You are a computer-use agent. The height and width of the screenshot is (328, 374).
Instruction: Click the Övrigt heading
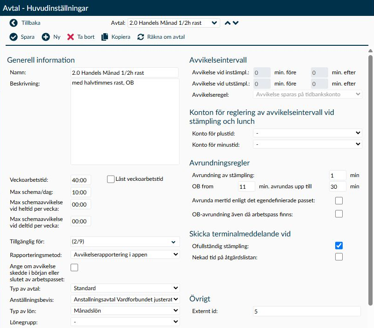200,299
